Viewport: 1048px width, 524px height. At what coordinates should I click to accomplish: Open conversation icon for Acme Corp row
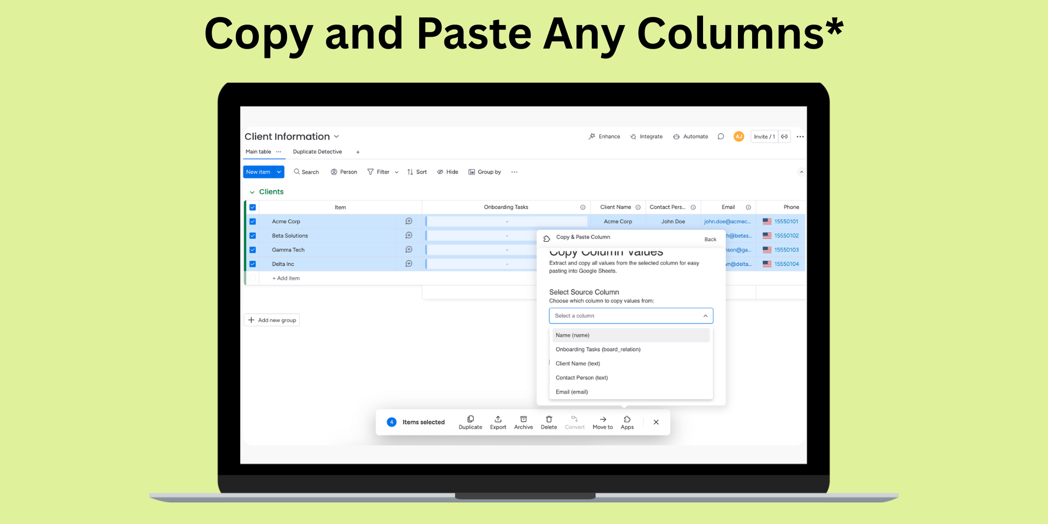pyautogui.click(x=409, y=222)
